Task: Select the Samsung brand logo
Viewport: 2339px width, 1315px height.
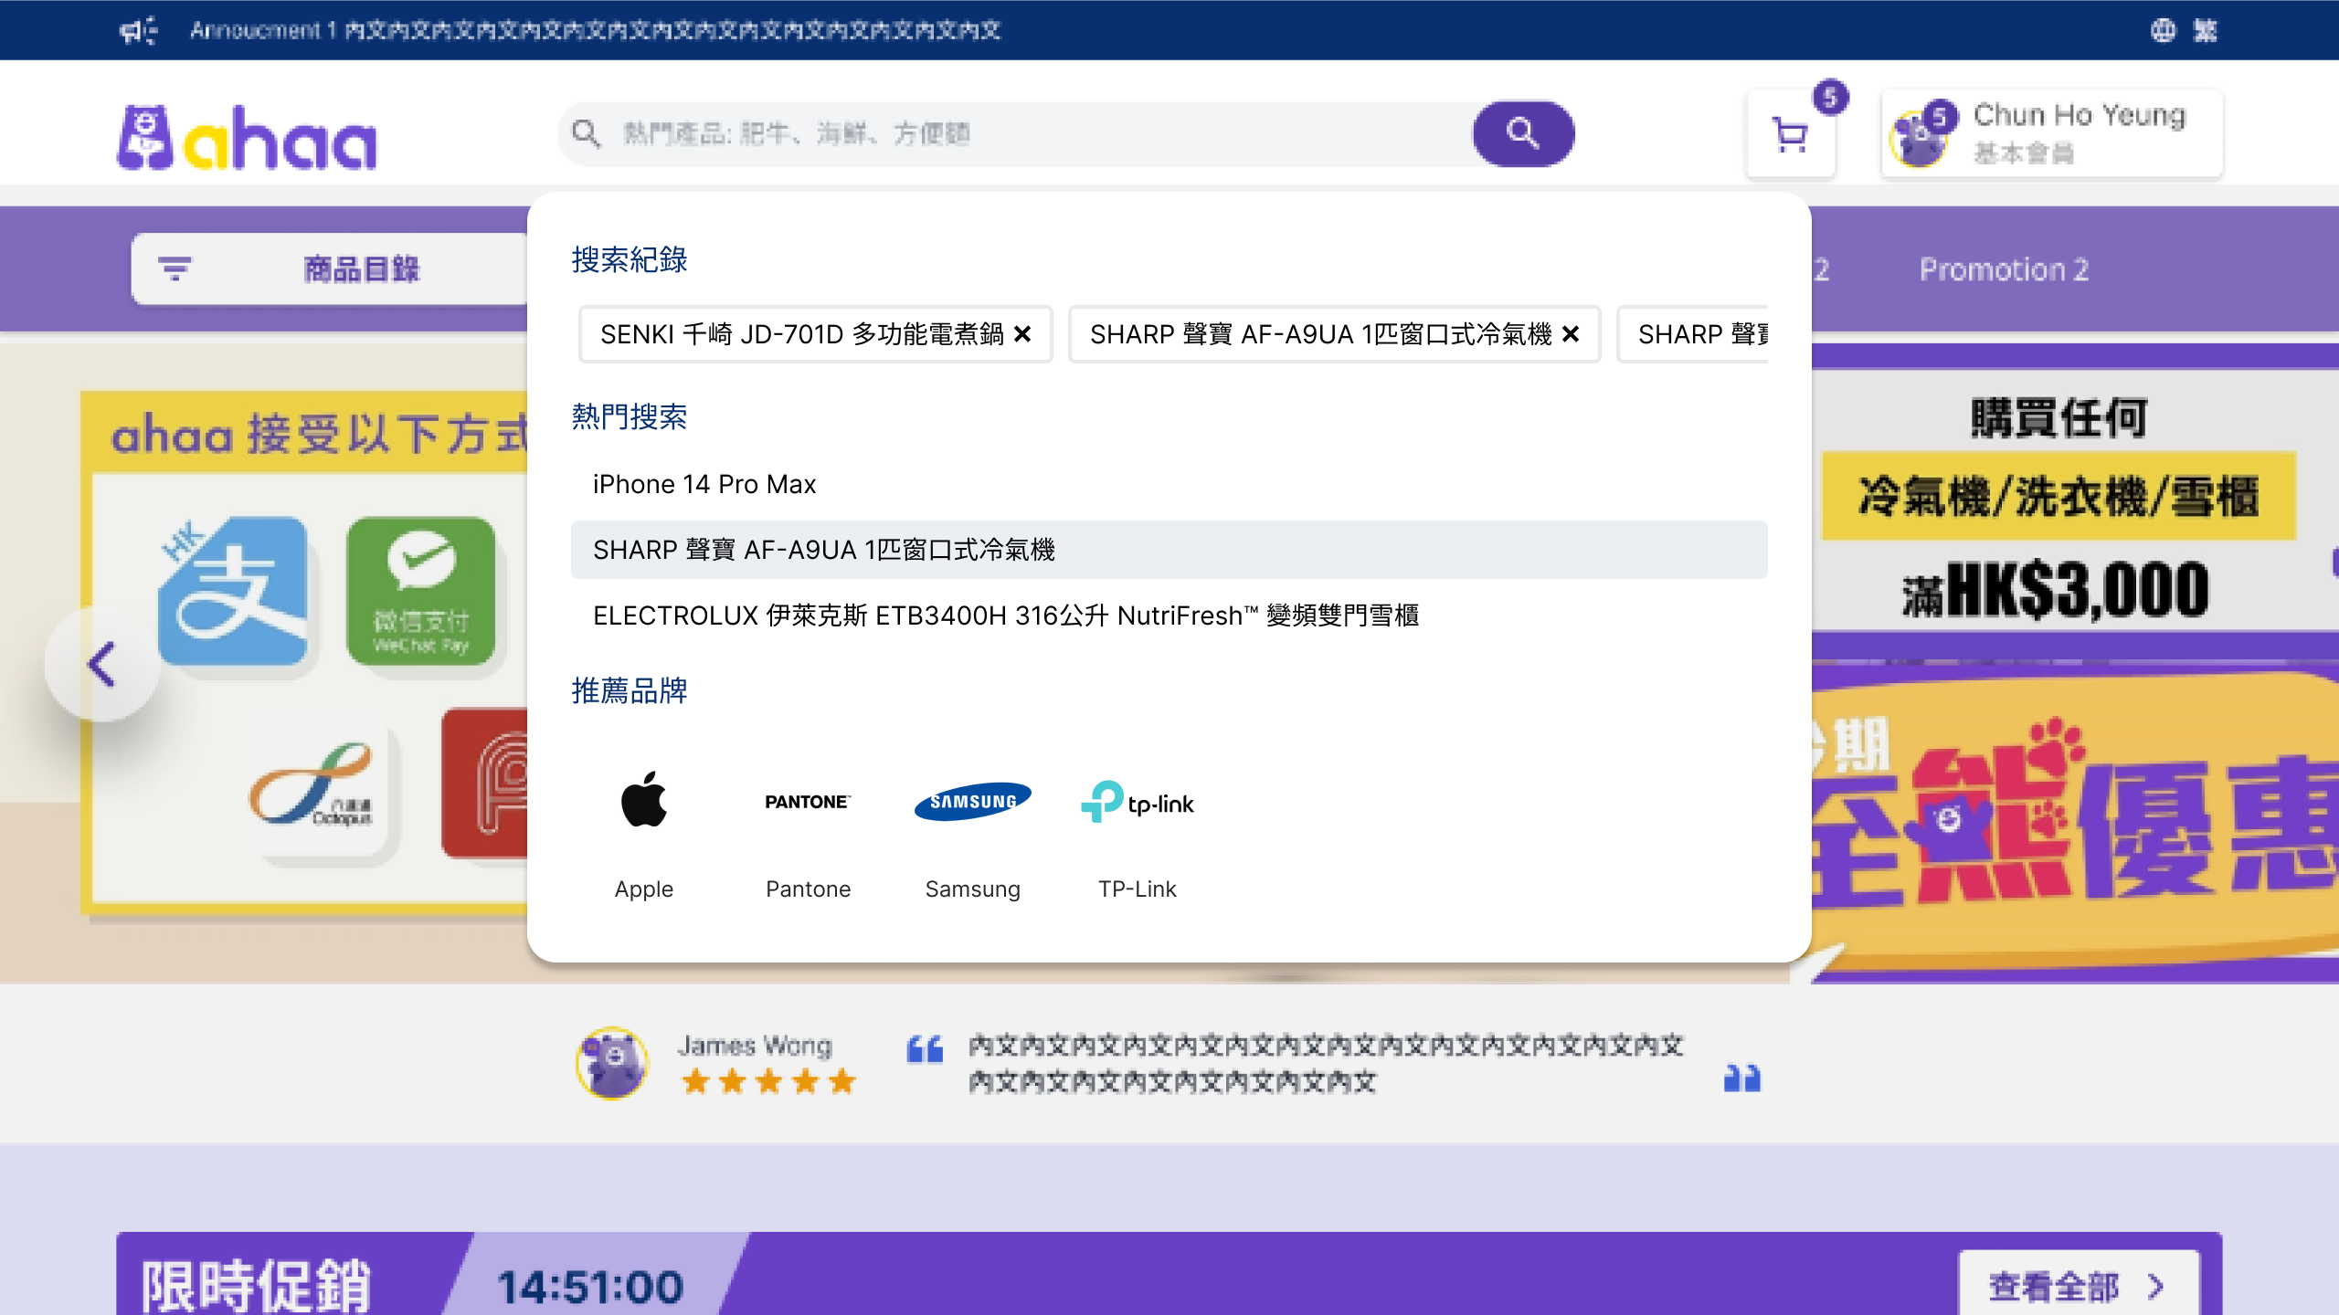Action: click(x=972, y=801)
